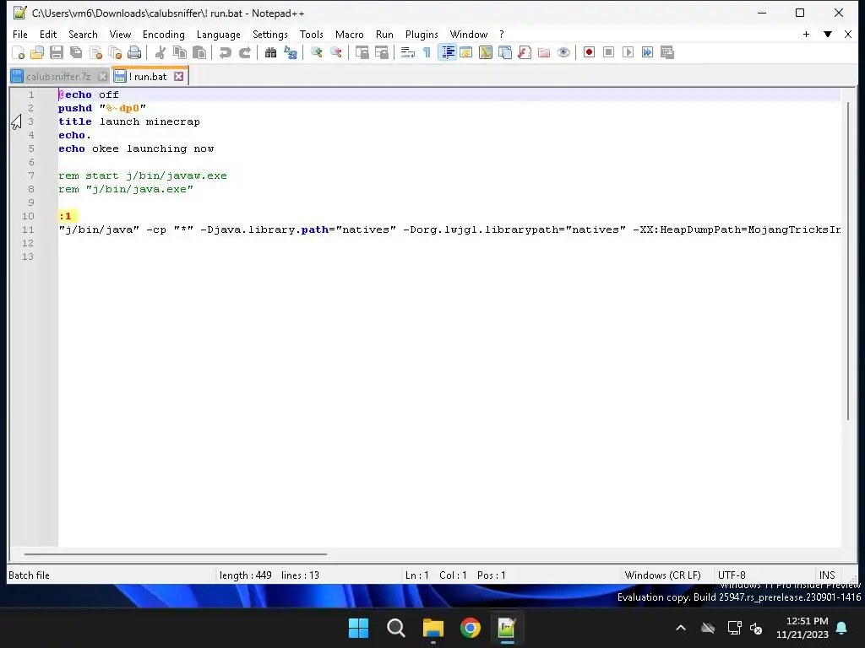Undo the last edit with the Undo arrow
This screenshot has width=865, height=648.
[225, 53]
